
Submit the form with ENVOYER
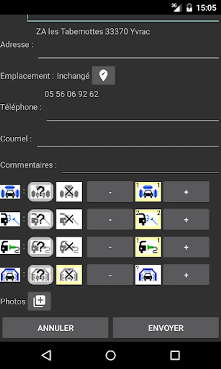pos(166,328)
